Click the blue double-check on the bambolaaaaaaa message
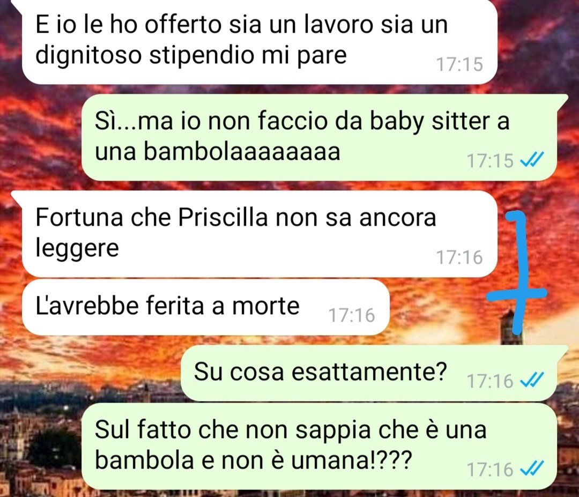This screenshot has height=497, width=579. click(x=532, y=160)
